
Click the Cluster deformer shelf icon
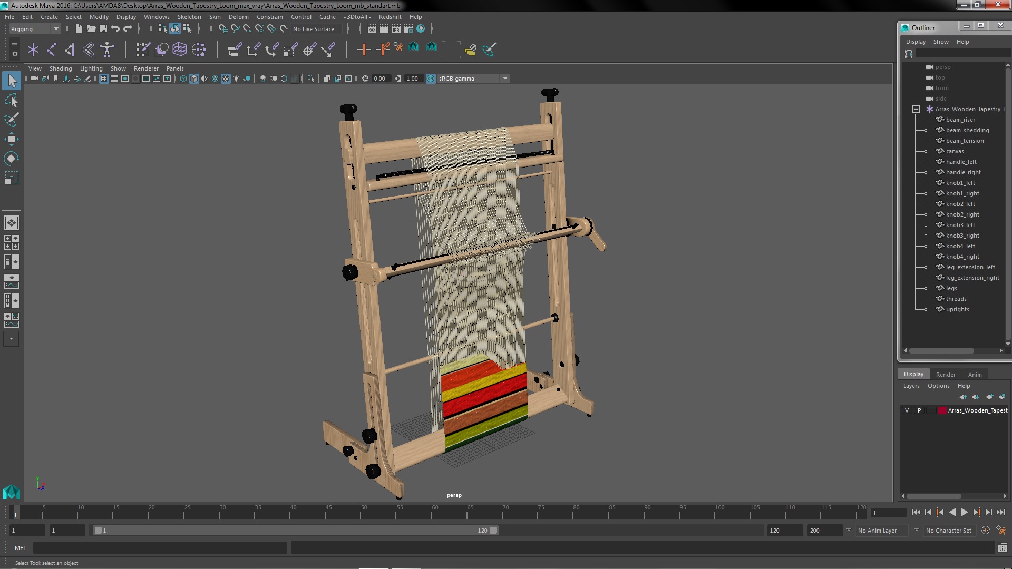[x=199, y=50]
